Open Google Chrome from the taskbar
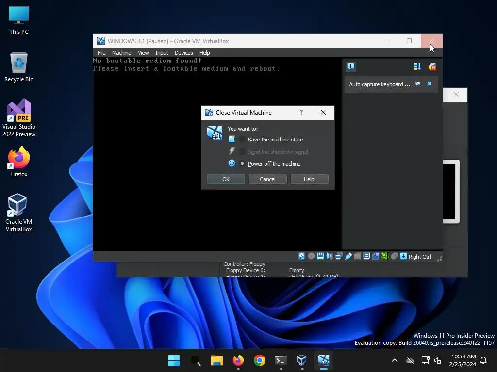 259,360
